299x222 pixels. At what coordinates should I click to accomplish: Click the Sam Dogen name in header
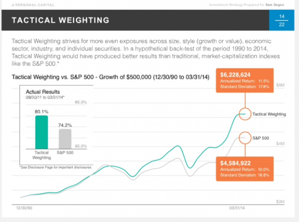(x=275, y=5)
